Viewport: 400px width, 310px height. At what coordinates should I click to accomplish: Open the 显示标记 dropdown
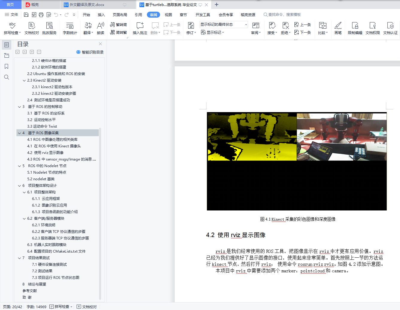pos(212,32)
